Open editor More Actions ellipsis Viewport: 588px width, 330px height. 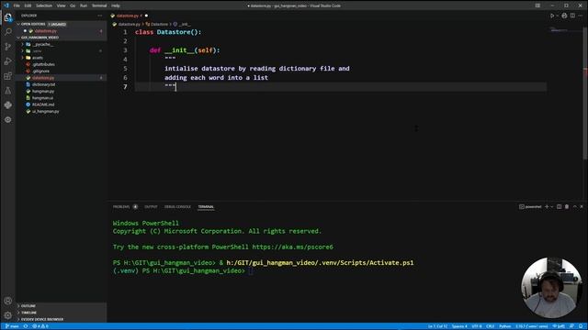click(581, 16)
